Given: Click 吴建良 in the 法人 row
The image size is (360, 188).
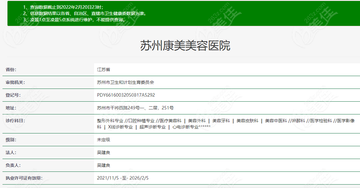Looking at the screenshot, I should click(x=103, y=152).
